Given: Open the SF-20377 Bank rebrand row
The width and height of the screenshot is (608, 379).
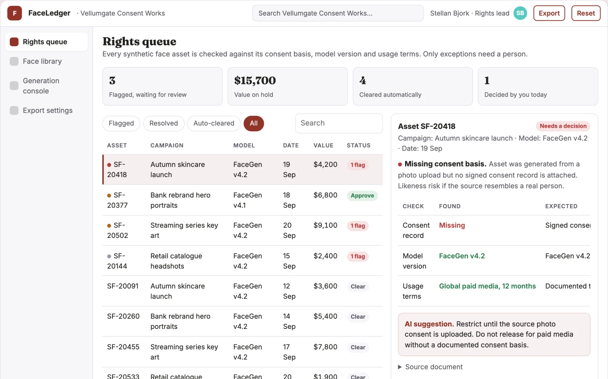Looking at the screenshot, I should point(243,200).
